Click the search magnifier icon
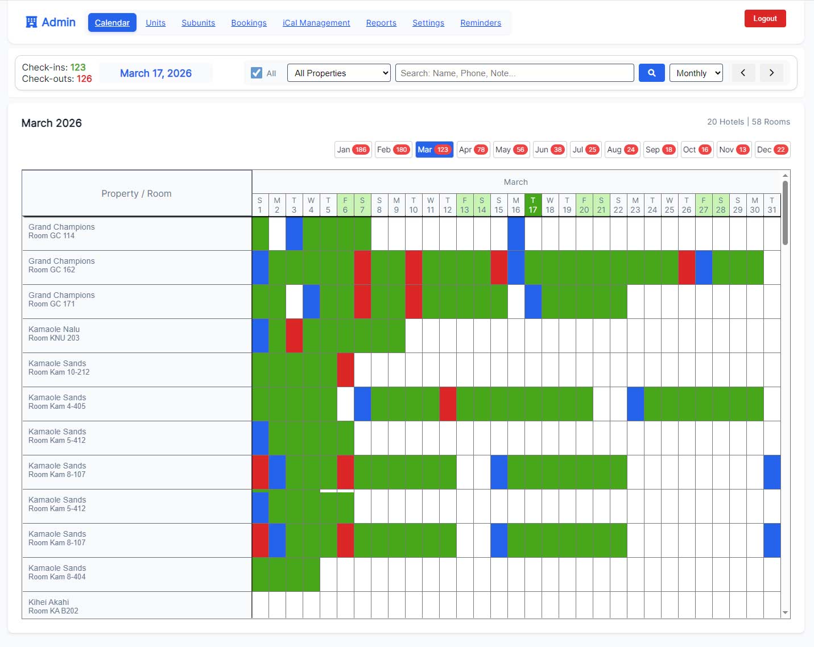 652,73
